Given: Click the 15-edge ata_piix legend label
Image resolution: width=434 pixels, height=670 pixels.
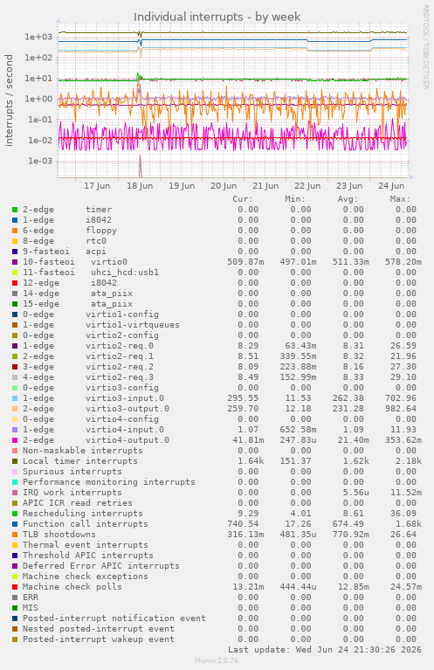Looking at the screenshot, I should click(78, 304).
